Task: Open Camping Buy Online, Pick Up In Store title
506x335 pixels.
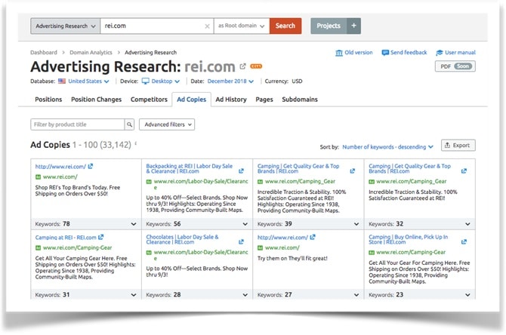Action: coord(409,240)
